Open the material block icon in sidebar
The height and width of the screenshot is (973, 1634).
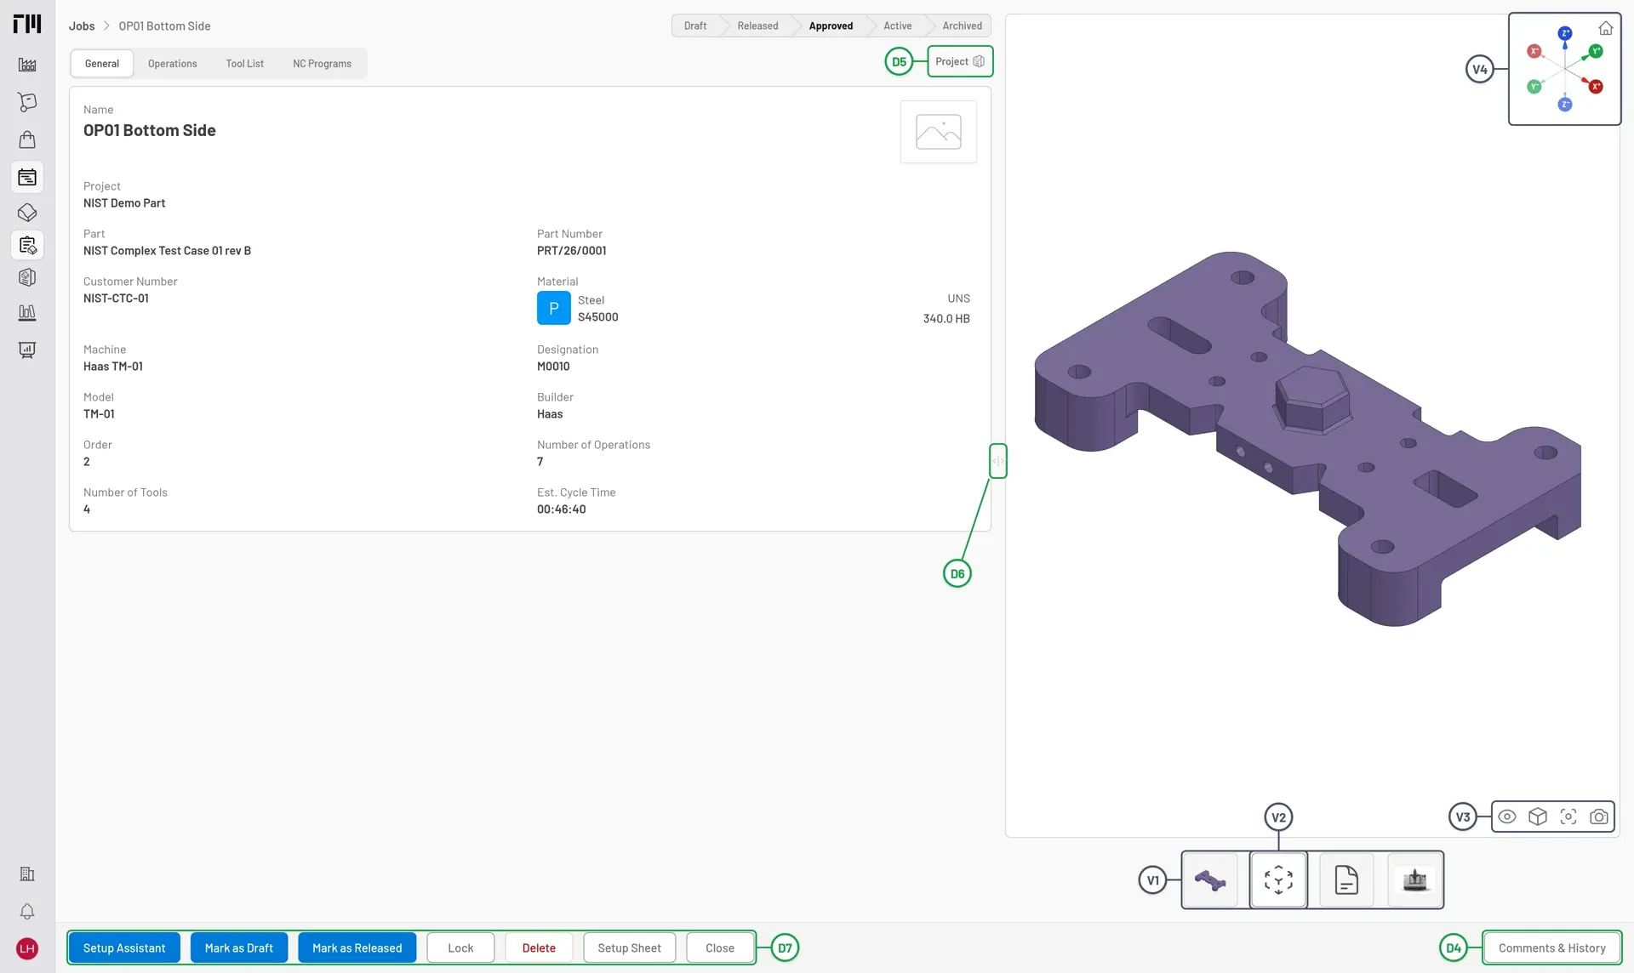point(27,213)
